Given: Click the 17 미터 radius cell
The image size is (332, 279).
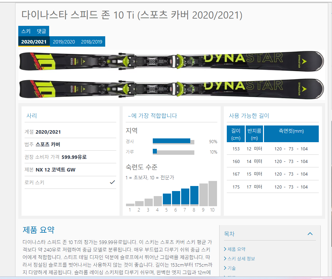Looking at the screenshot, I should click(x=254, y=187).
